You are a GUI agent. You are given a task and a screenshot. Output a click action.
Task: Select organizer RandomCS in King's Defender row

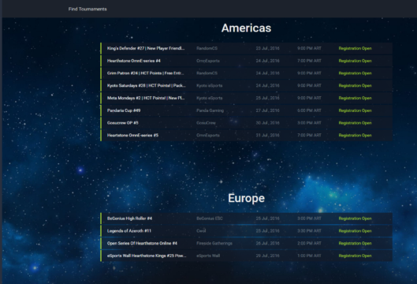(x=207, y=48)
